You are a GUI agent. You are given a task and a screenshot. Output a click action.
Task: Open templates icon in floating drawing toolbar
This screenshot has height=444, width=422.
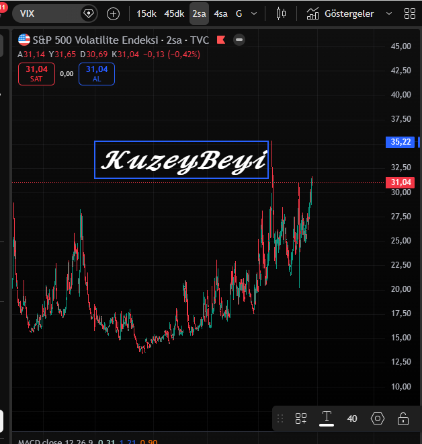301,418
